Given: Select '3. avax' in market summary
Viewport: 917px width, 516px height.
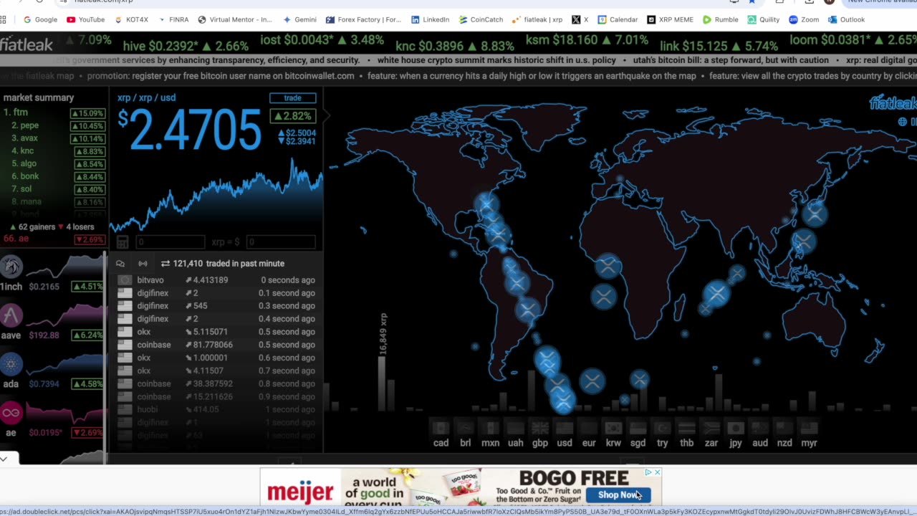Looking at the screenshot, I should (54, 138).
